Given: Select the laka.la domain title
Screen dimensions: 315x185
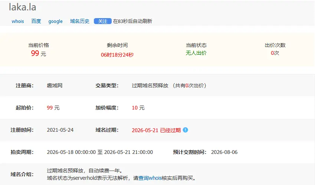Looking at the screenshot, I should 23,7.
